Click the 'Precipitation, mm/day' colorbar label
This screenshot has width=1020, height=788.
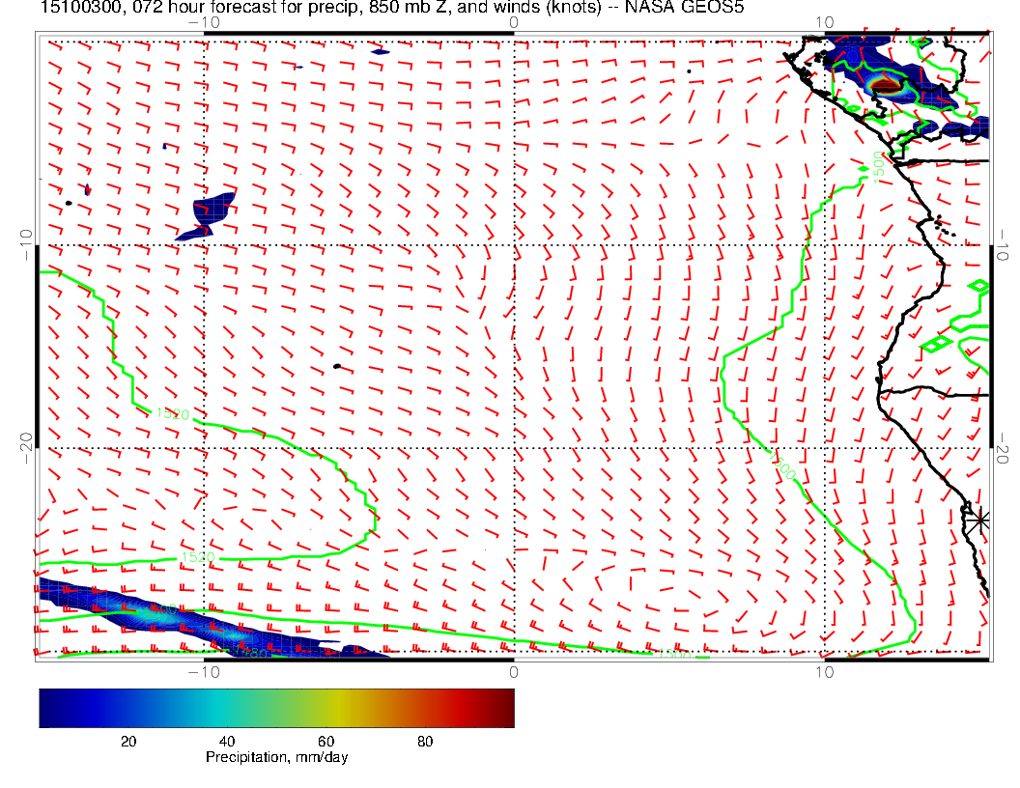(277, 758)
